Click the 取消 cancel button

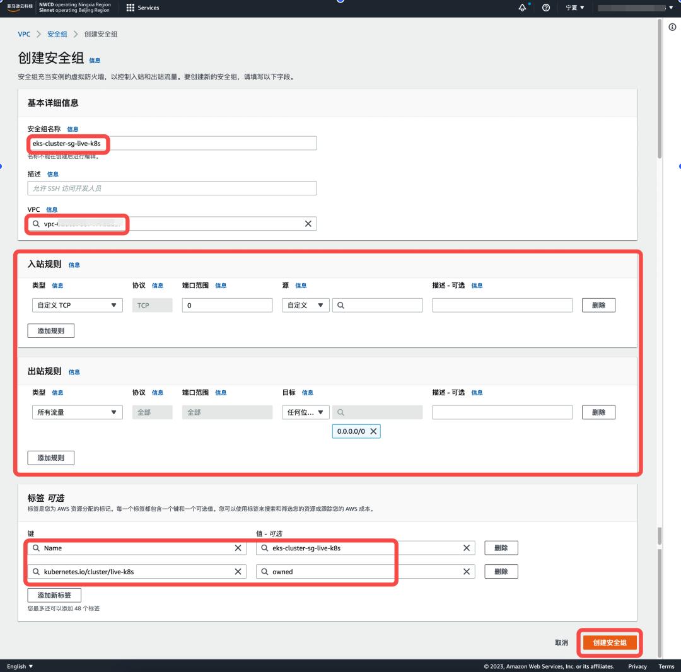click(x=561, y=642)
